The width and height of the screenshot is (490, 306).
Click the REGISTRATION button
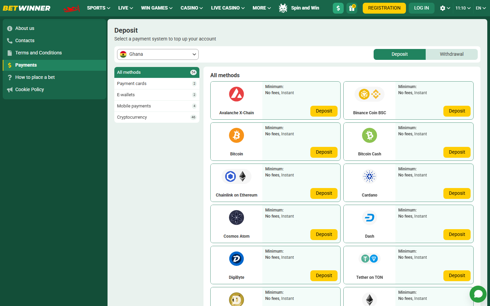(384, 8)
